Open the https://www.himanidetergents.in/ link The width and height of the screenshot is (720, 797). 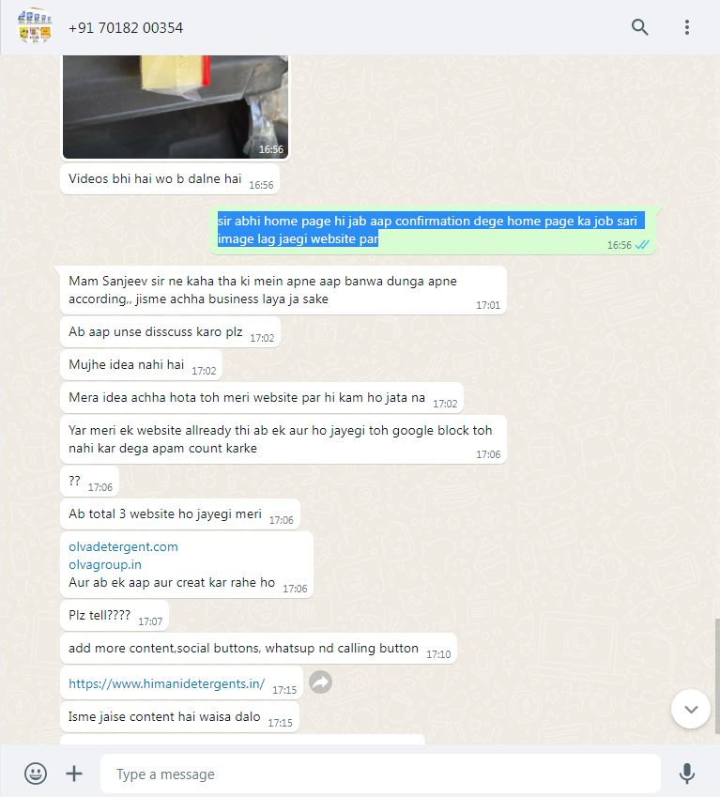point(167,683)
